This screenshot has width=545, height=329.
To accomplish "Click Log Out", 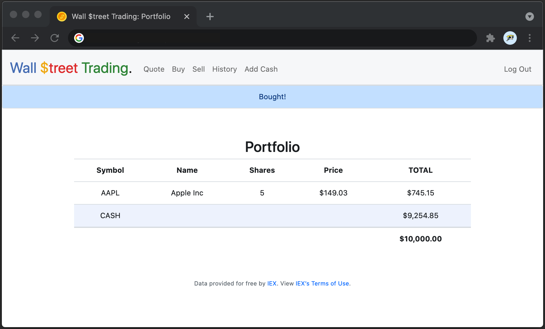I will pyautogui.click(x=518, y=69).
